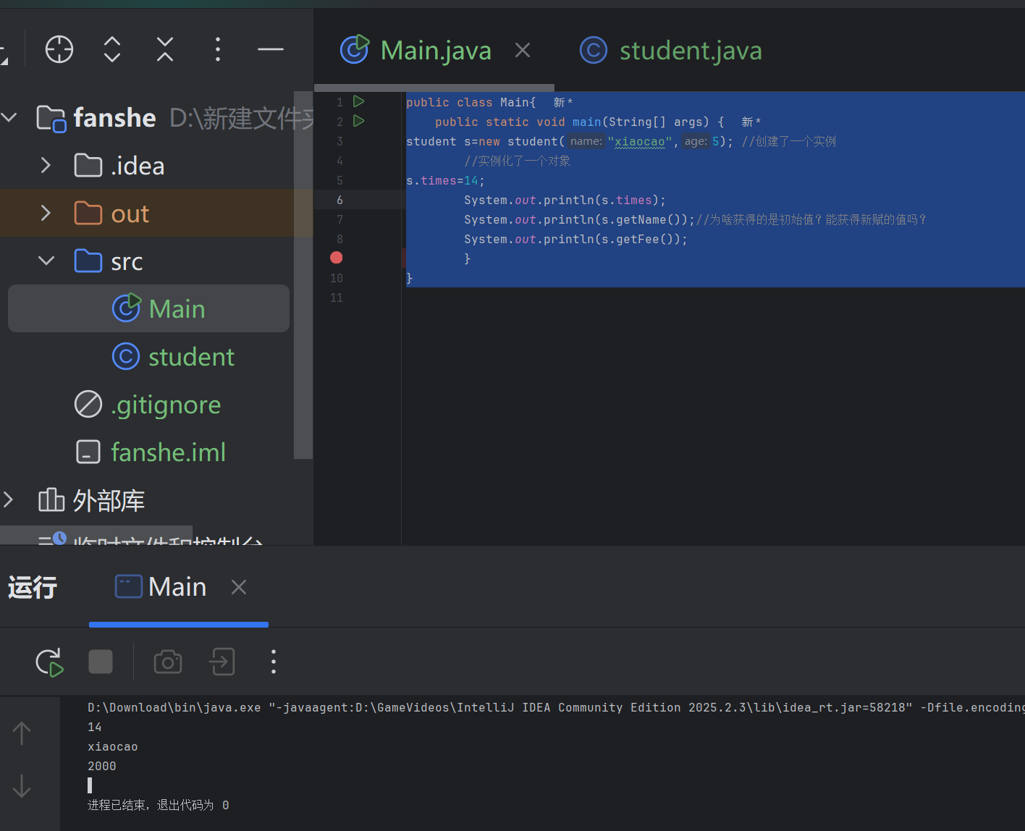
Task: Click the .gitignore ignored-file icon
Action: tap(88, 404)
